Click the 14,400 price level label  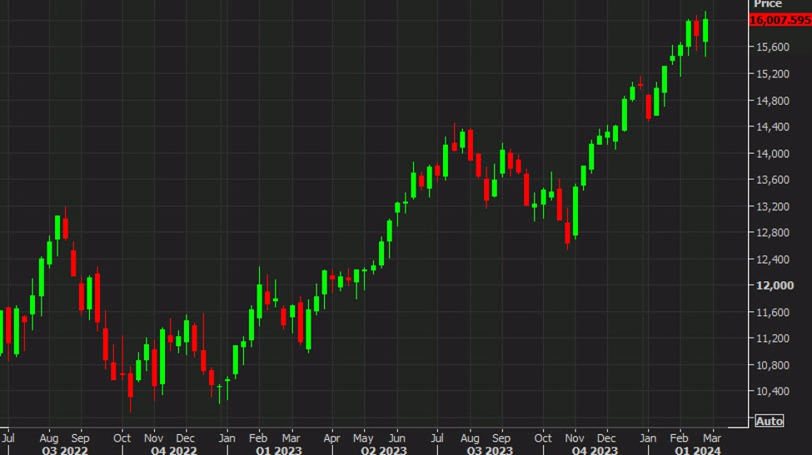773,126
